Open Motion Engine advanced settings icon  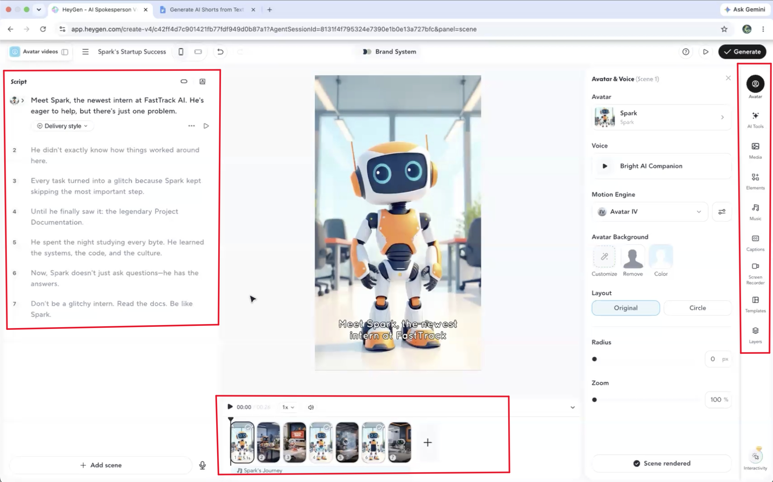coord(722,212)
